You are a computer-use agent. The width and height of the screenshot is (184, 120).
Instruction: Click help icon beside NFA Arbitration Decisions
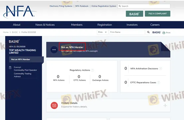click(x=160, y=68)
